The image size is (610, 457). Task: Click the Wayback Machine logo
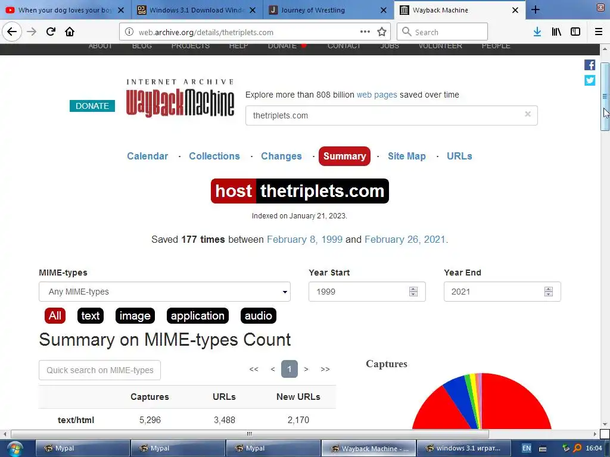click(x=180, y=99)
